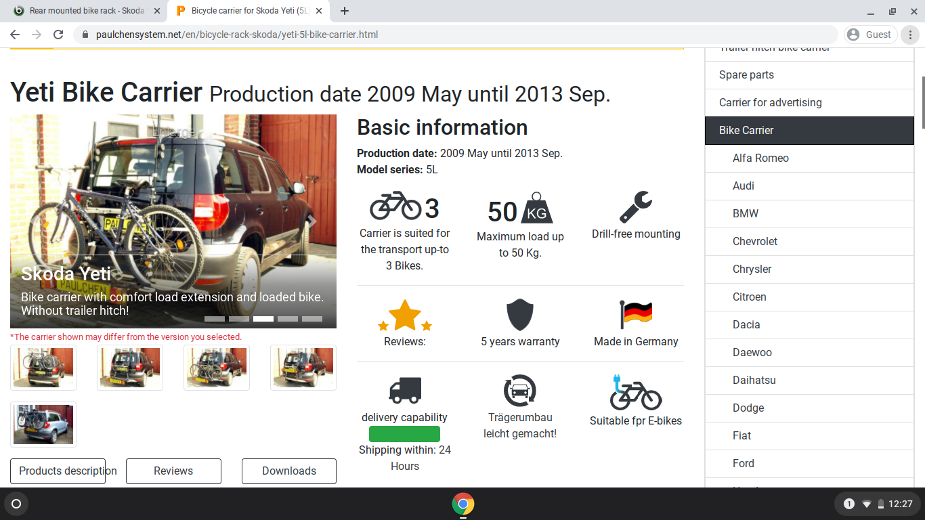925x520 pixels.
Task: Open the launcher circle button
Action: [x=16, y=504]
